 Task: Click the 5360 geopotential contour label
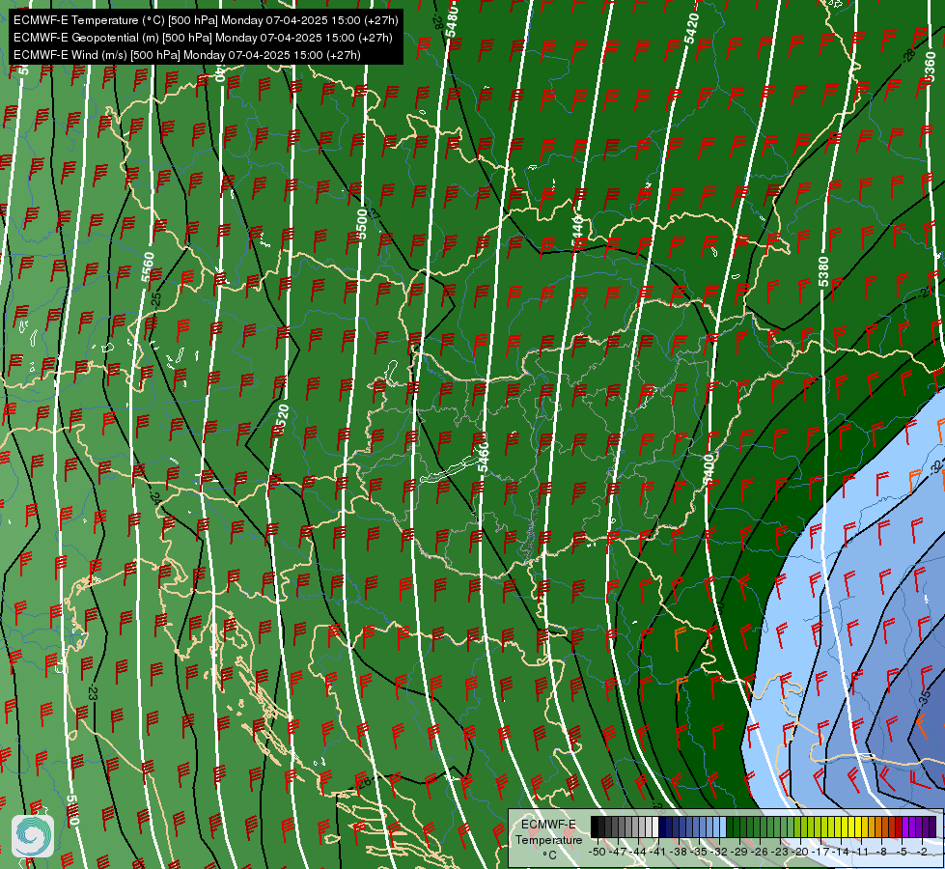(930, 68)
